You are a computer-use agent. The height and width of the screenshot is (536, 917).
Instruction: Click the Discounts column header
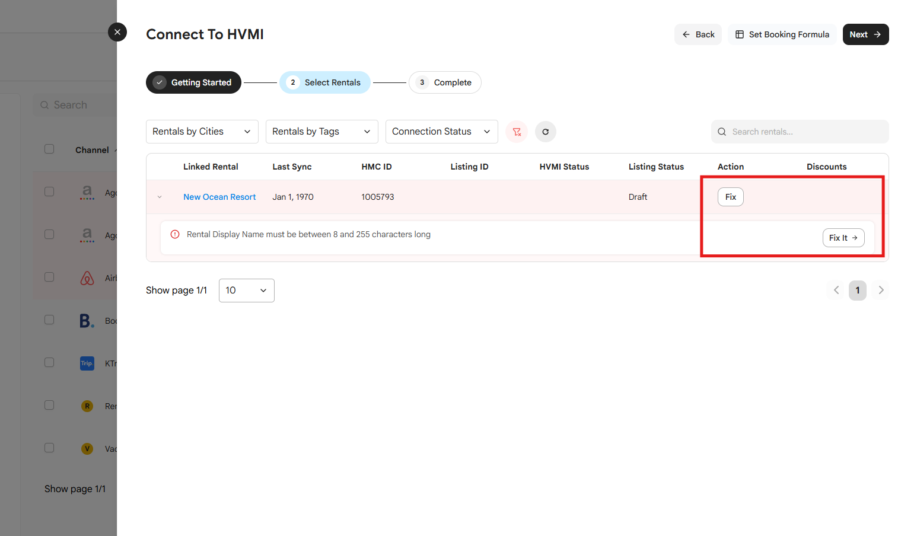click(x=826, y=167)
